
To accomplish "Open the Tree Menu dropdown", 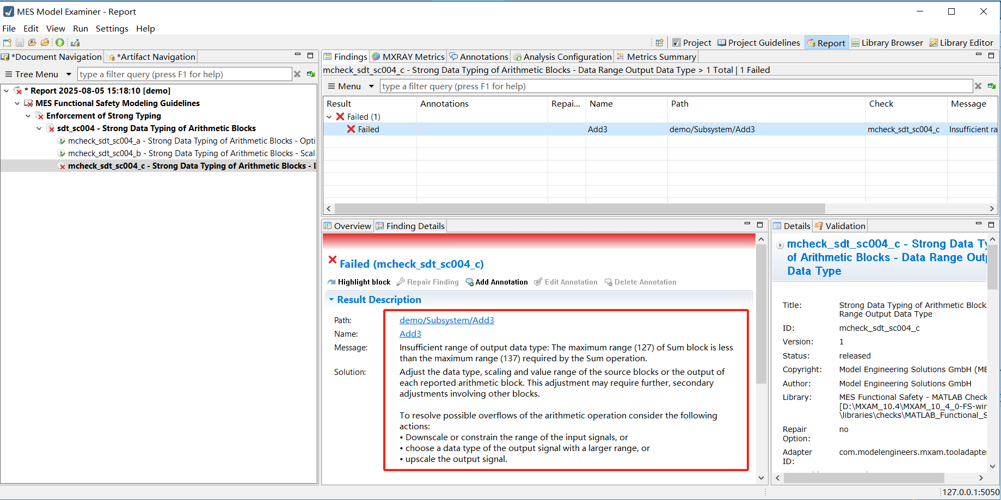I will (69, 75).
